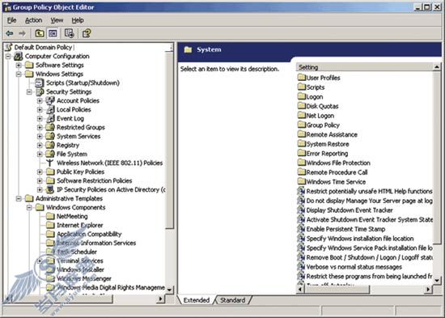Switch to the Standard tab
The height and width of the screenshot is (318, 445).
coord(233,300)
